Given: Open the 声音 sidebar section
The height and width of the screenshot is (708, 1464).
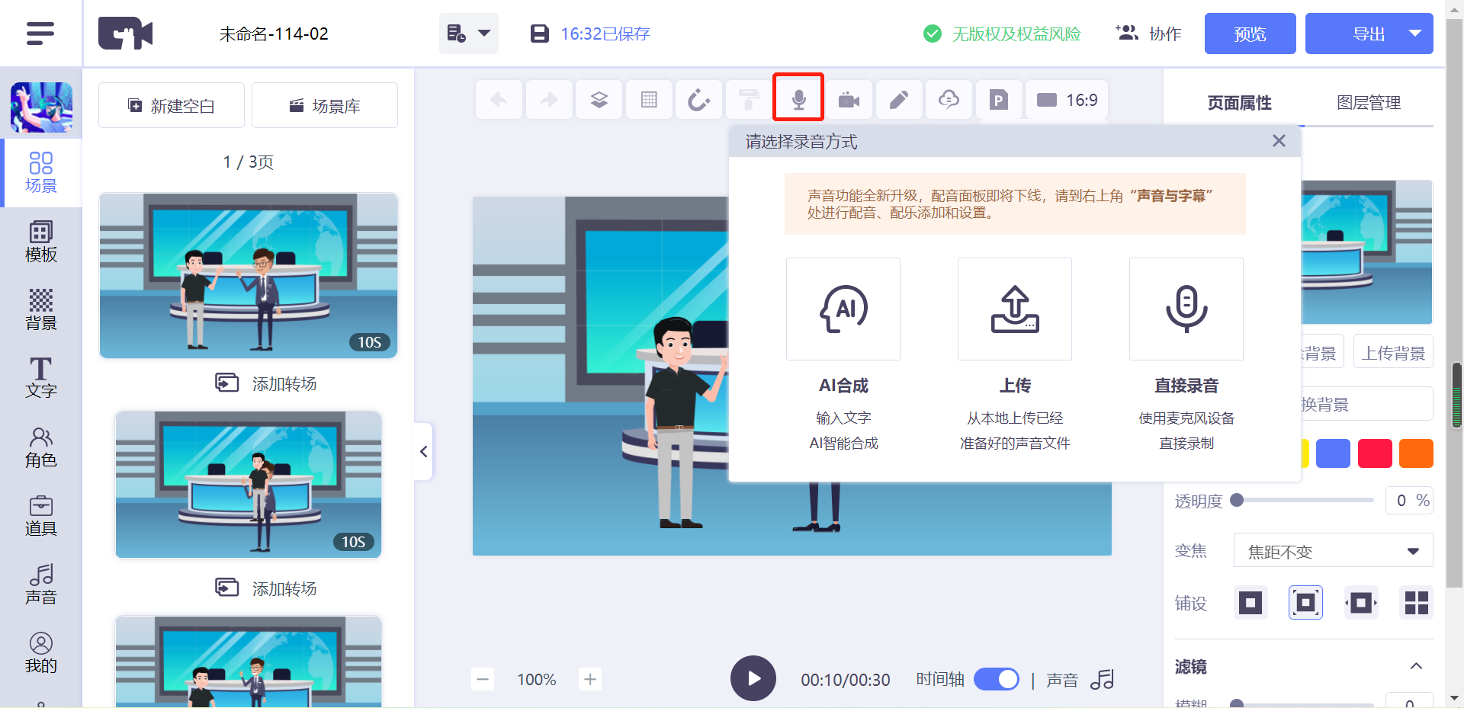Looking at the screenshot, I should (41, 584).
